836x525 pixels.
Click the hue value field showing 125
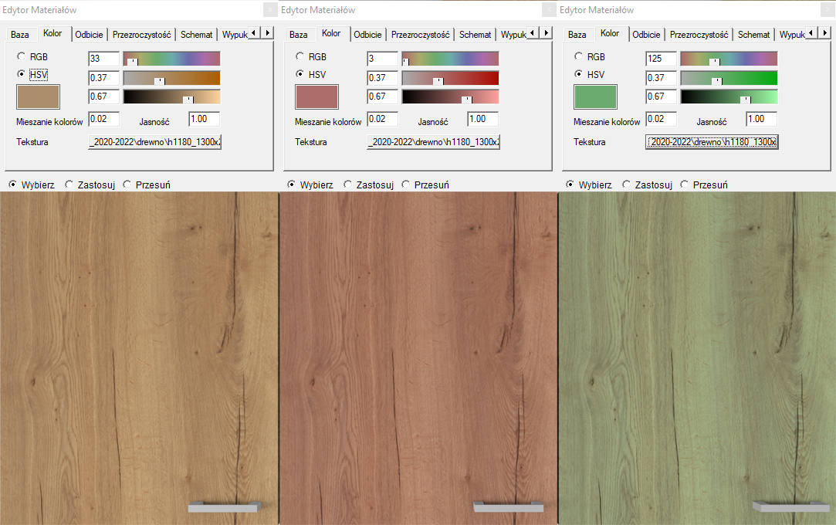pos(661,59)
